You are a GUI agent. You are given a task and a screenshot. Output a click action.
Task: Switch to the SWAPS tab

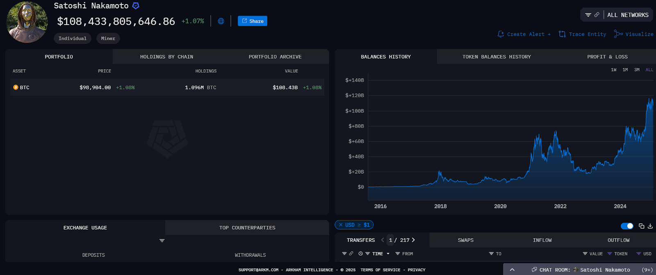466,240
